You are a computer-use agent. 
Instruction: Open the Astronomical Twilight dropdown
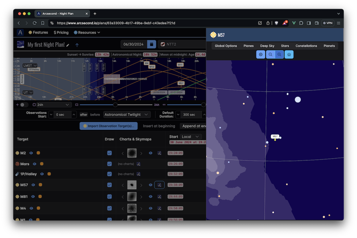tap(127, 115)
